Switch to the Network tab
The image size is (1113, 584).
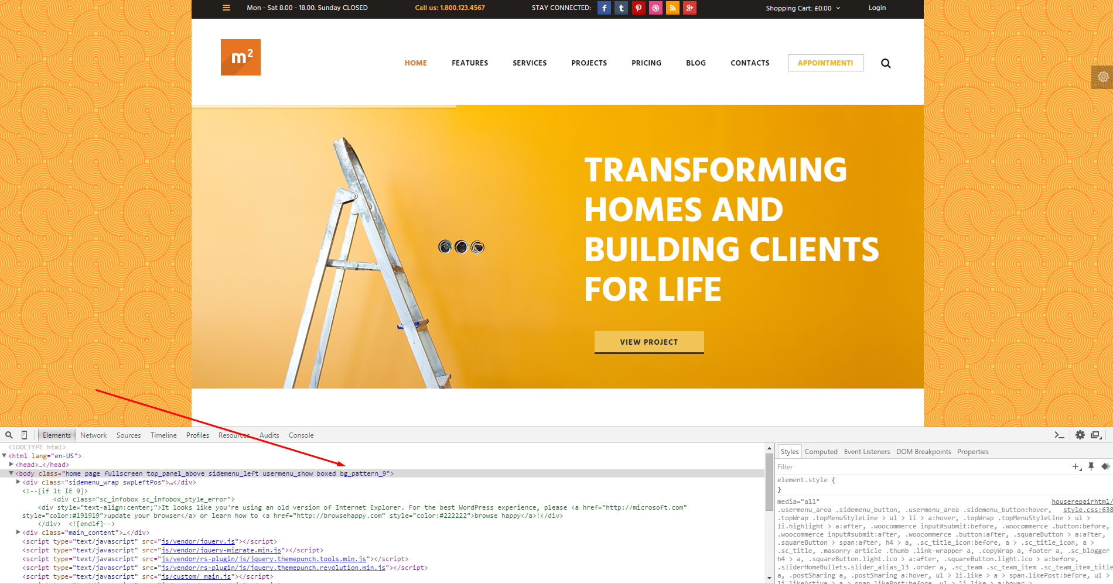coord(93,435)
